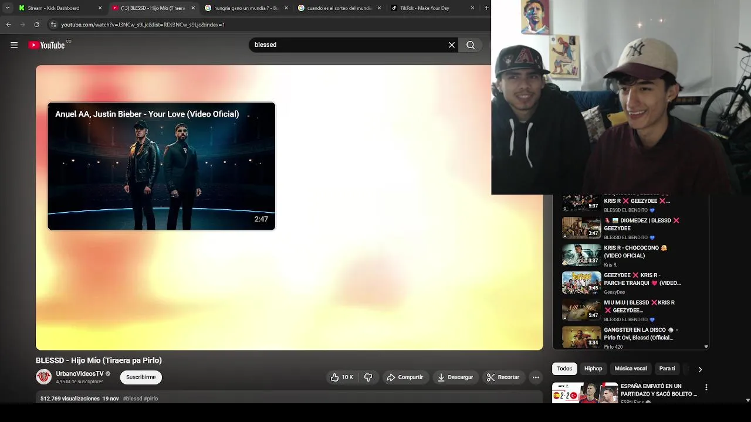
Task: Close the sorteo del mundial tab
Action: 379,8
